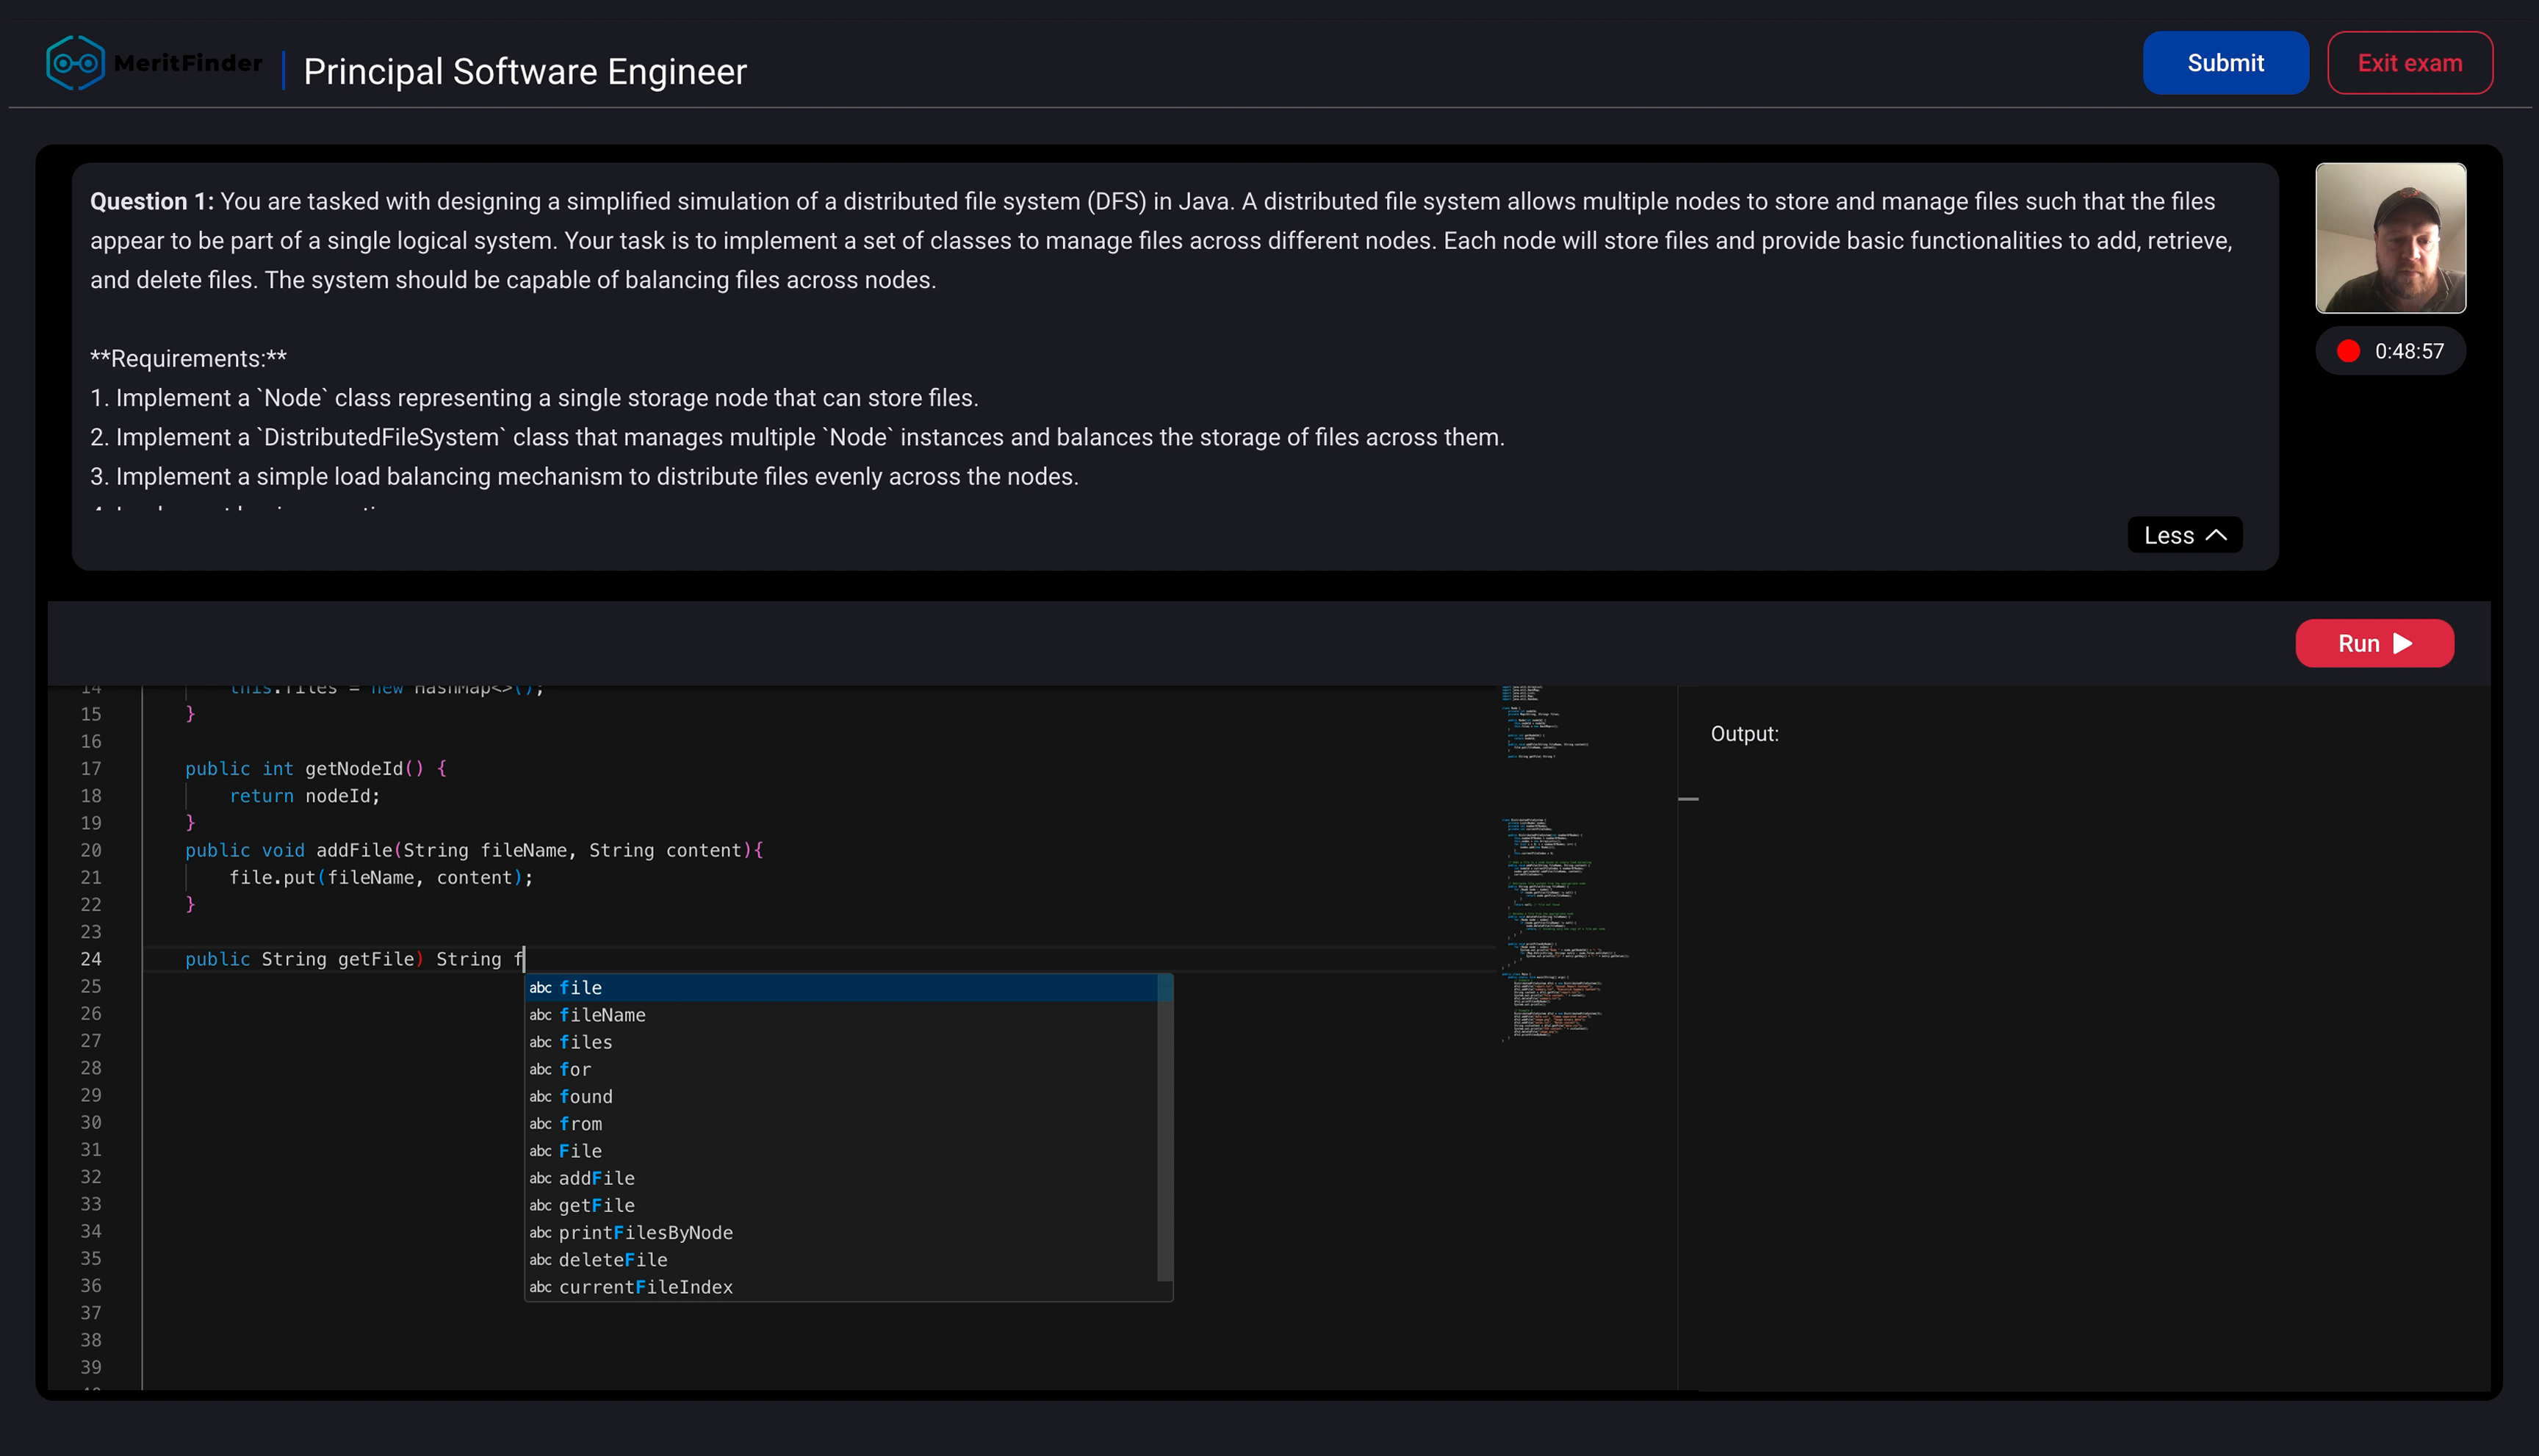Click the red recording indicator dot

(x=2348, y=351)
